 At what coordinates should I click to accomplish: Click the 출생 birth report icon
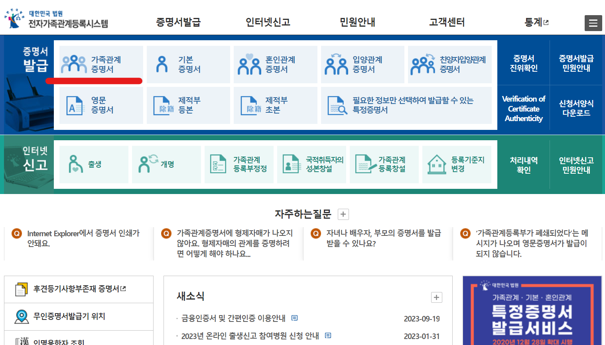(94, 164)
